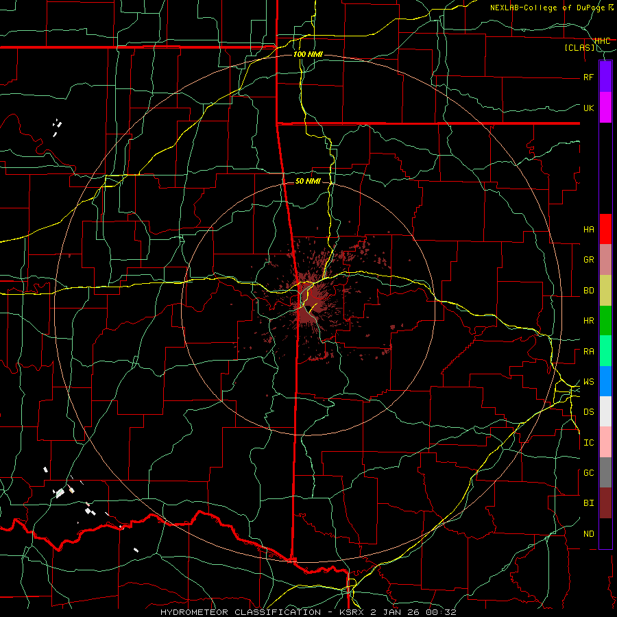
Task: Click the radar site center of the echoes
Action: [x=309, y=307]
